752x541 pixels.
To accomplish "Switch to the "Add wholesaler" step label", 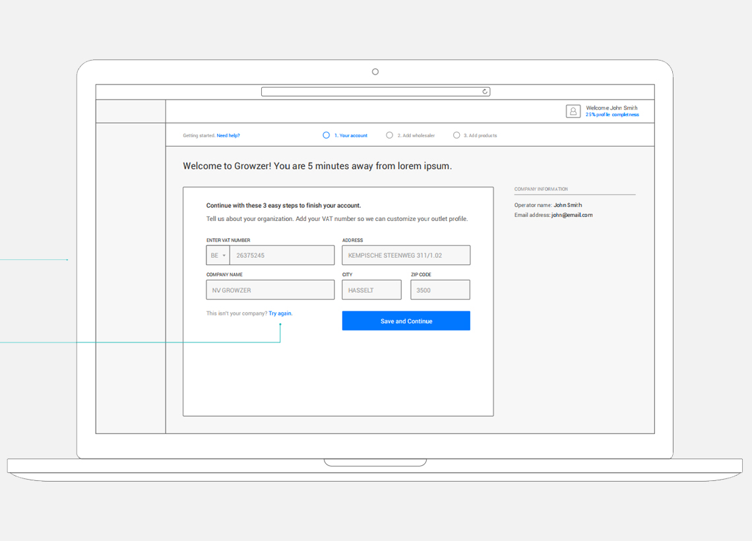I will [x=415, y=135].
